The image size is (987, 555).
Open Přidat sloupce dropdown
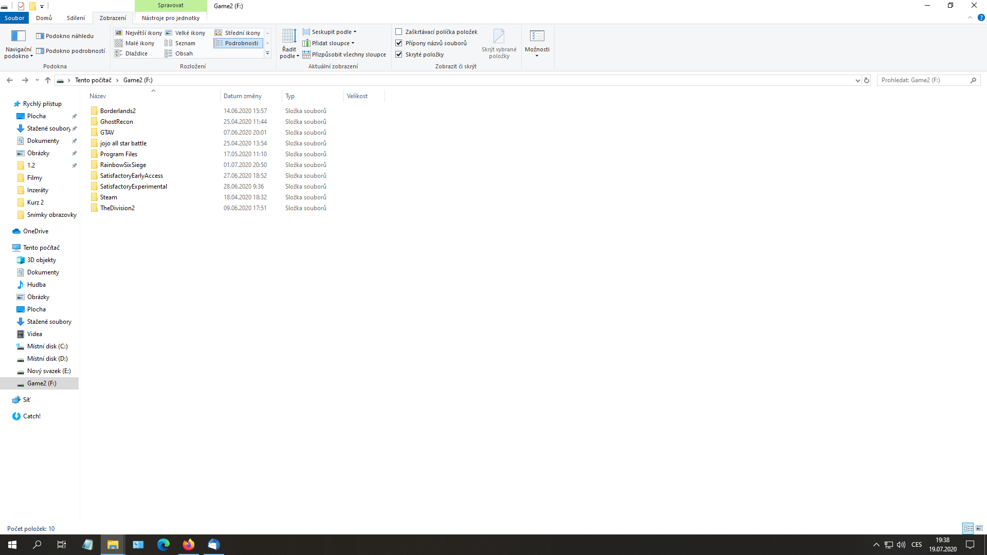(332, 43)
